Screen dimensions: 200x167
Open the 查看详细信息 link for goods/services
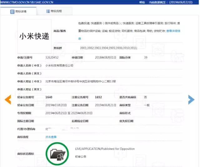pyautogui.click(x=173, y=31)
